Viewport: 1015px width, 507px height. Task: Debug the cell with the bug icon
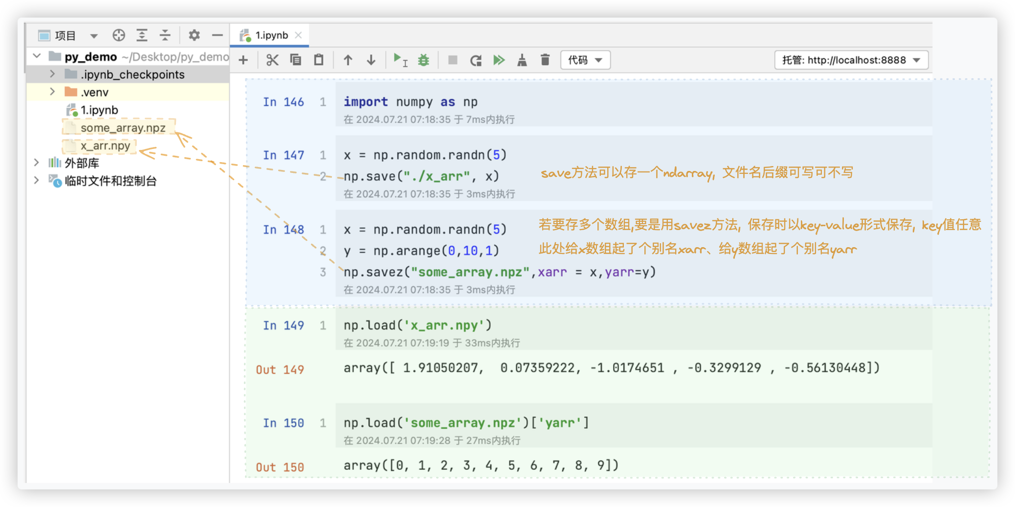(423, 60)
